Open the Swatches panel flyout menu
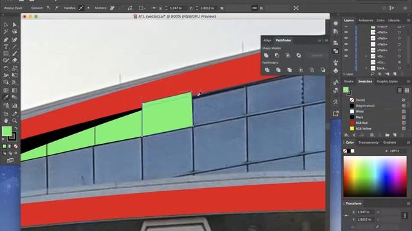The height and width of the screenshot is (231, 412). [x=408, y=81]
